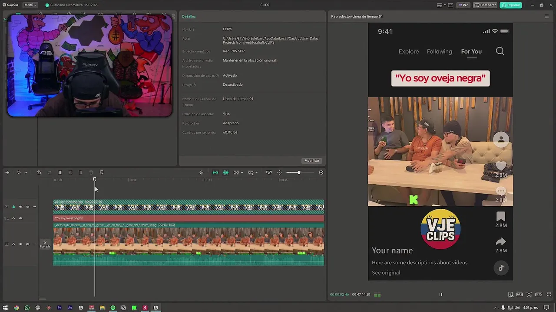Open WhatsApp from the taskbar
The width and height of the screenshot is (556, 312).
point(27,308)
